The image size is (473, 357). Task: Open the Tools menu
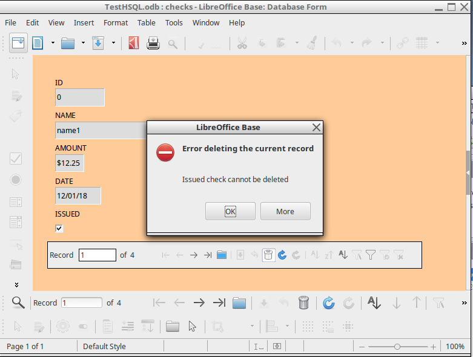(x=174, y=22)
